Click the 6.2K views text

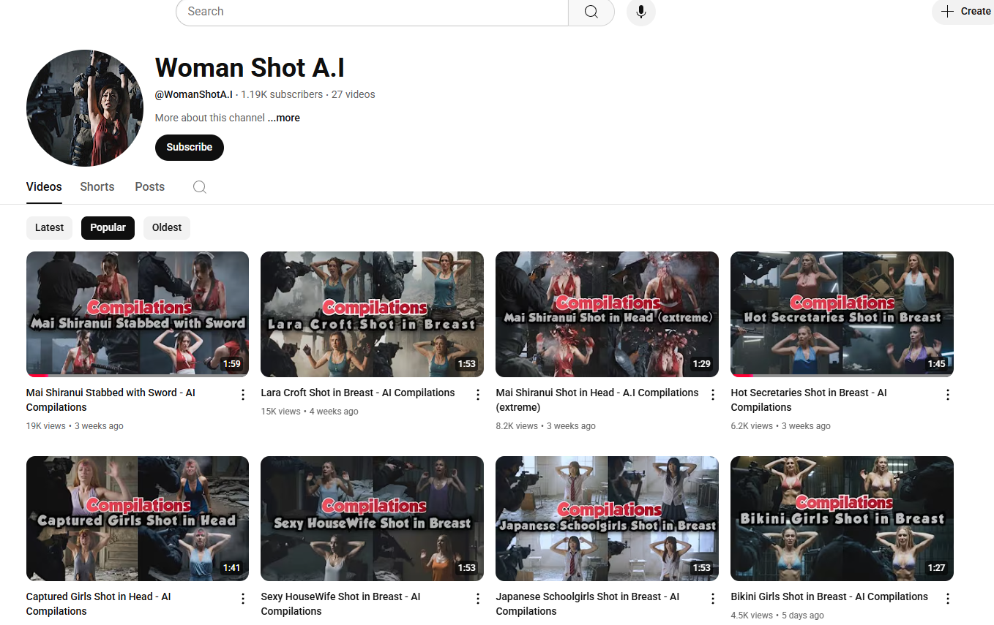pyautogui.click(x=752, y=426)
